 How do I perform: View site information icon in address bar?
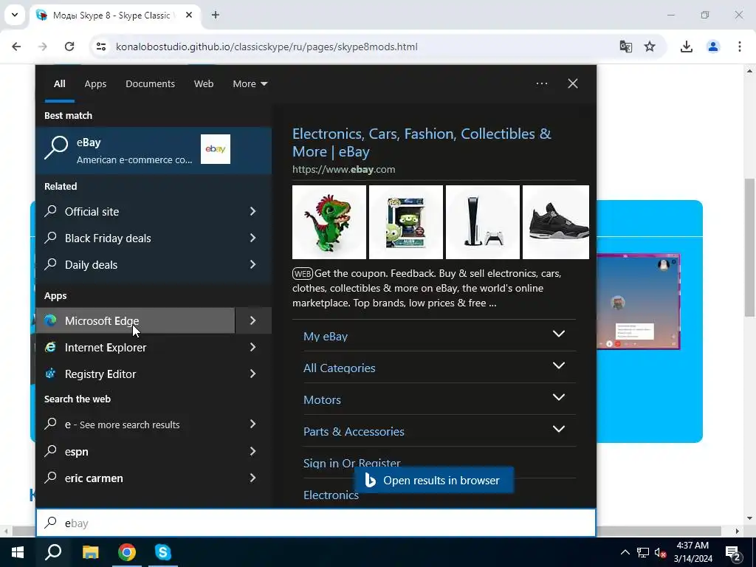[100, 47]
